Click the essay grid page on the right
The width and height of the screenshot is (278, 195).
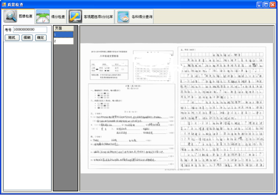222,108
